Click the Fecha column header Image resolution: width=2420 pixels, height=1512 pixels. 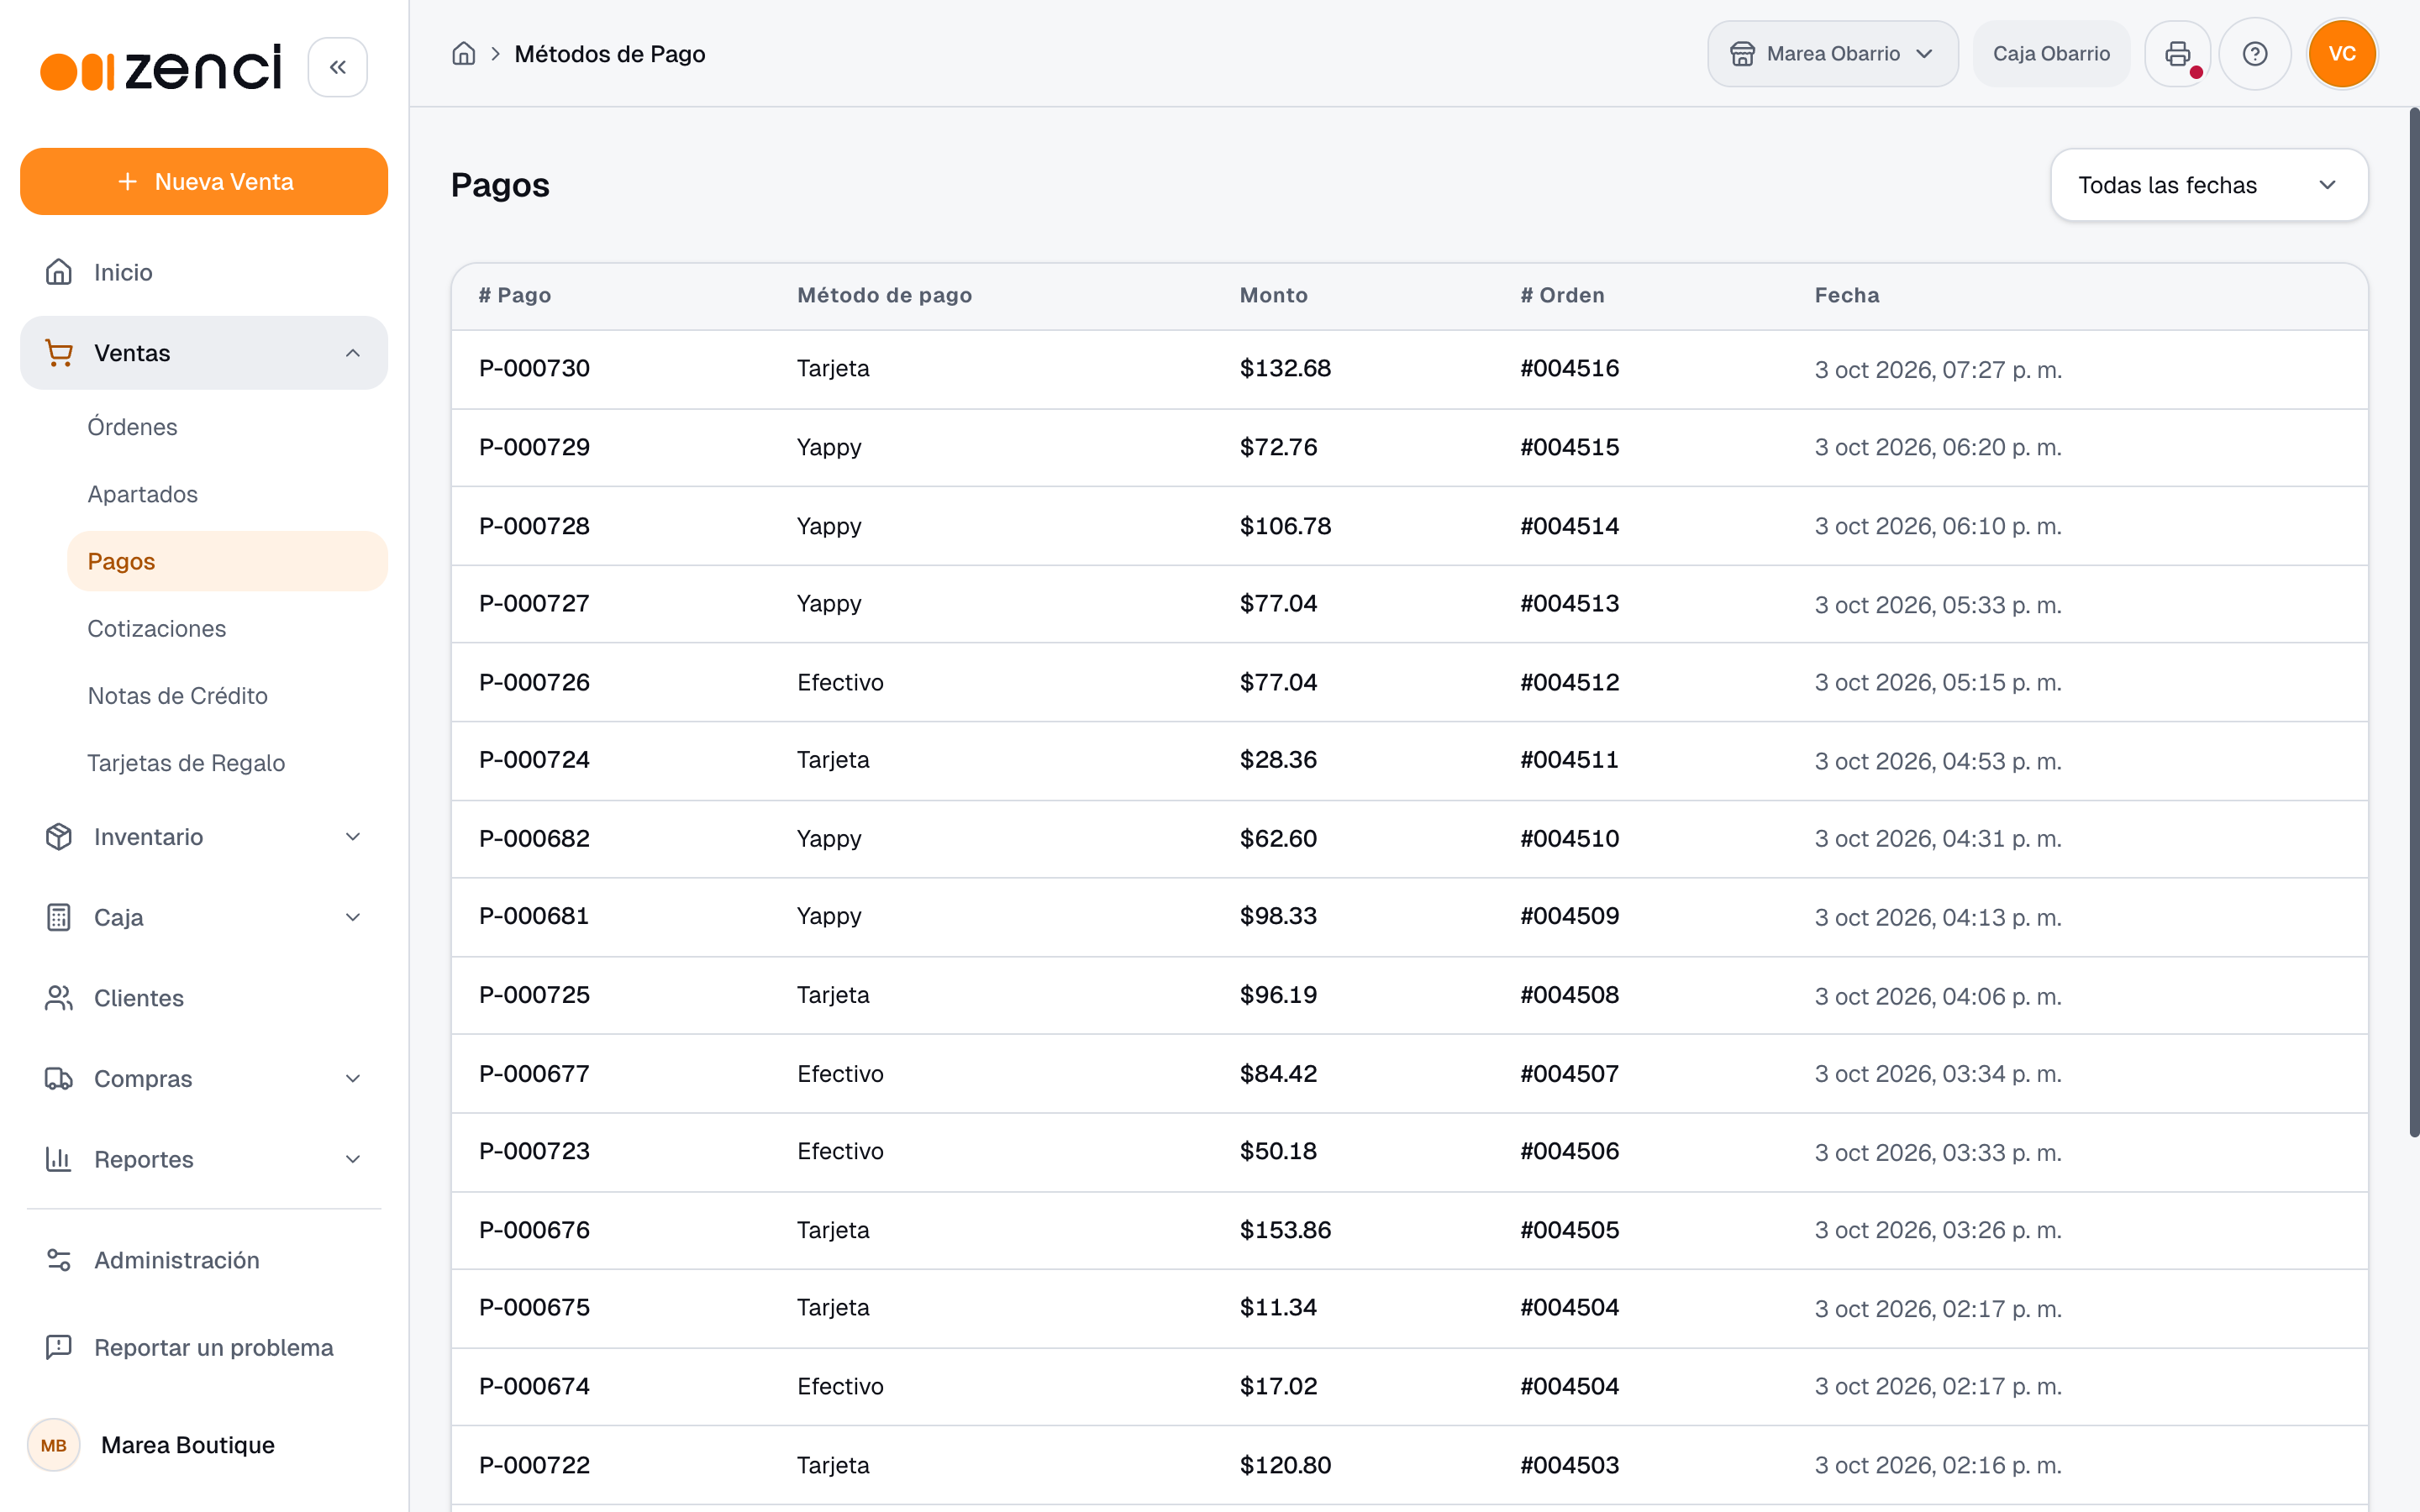point(1846,295)
